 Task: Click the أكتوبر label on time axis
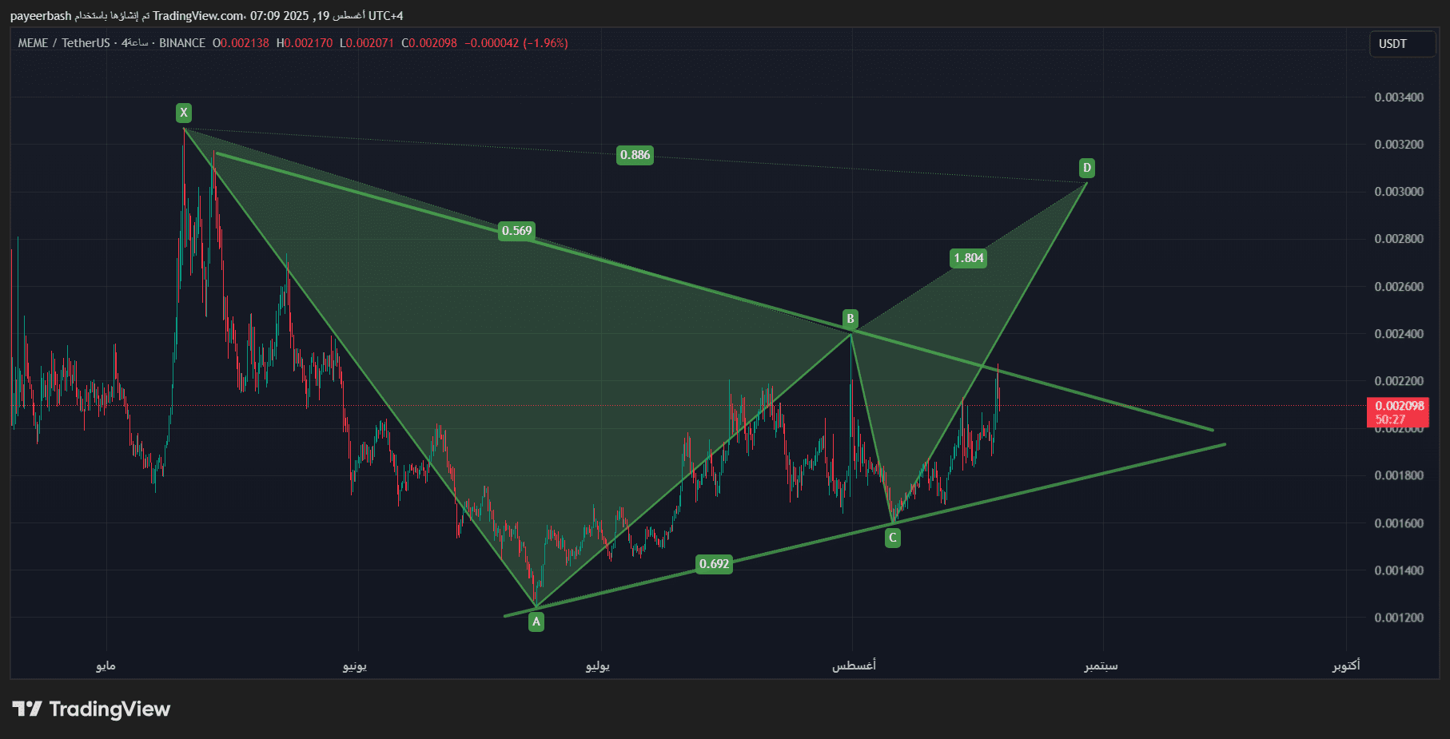coord(1346,665)
